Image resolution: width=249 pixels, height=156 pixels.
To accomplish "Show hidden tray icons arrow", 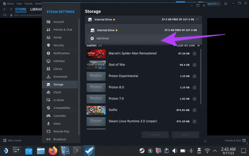I will (215, 150).
